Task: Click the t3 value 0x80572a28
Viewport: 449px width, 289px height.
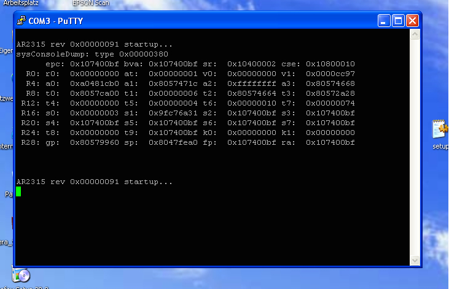Action: point(330,93)
